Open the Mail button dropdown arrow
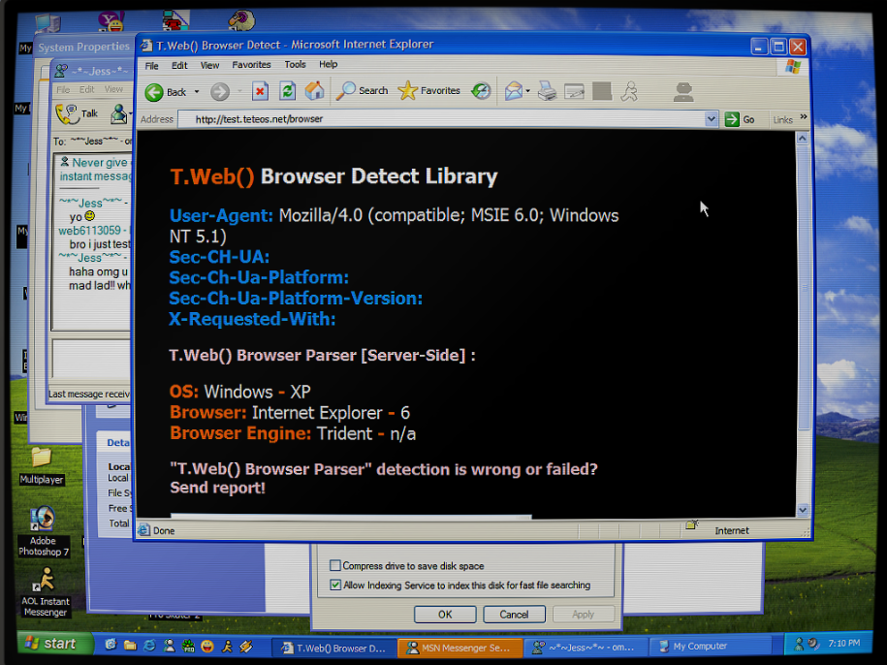The width and height of the screenshot is (887, 665). [x=527, y=90]
